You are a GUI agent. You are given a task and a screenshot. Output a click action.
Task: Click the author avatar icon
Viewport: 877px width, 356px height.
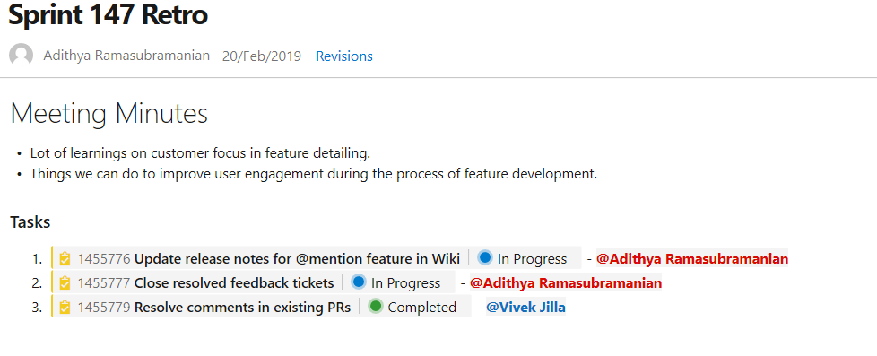point(22,56)
